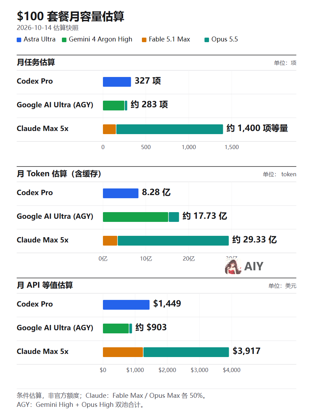Click the $100 套餐月容量估算 title

tap(71, 16)
